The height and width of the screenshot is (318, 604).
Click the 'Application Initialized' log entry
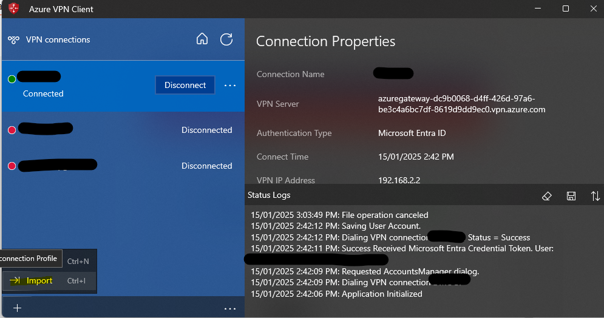coord(336,294)
